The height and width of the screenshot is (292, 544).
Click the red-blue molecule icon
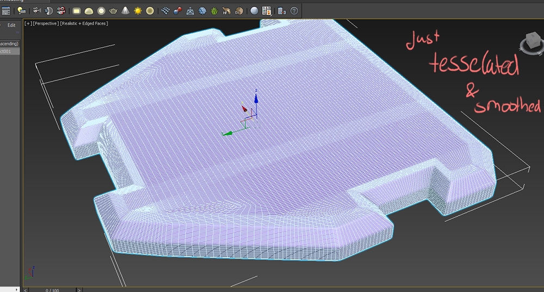click(178, 11)
